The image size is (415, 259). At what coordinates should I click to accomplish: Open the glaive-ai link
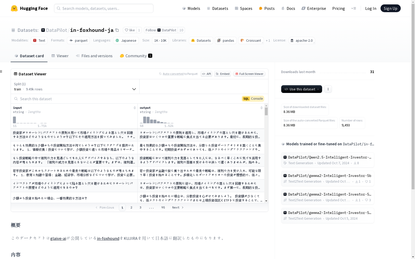(58, 238)
